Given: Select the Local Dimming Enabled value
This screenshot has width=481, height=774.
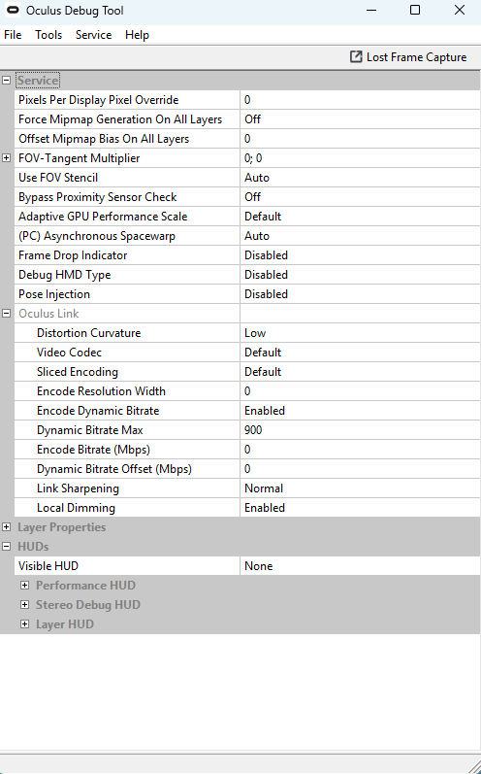Looking at the screenshot, I should pos(360,508).
